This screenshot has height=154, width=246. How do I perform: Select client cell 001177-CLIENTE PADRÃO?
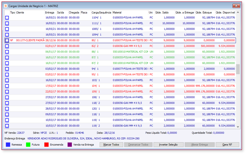(x=30, y=40)
